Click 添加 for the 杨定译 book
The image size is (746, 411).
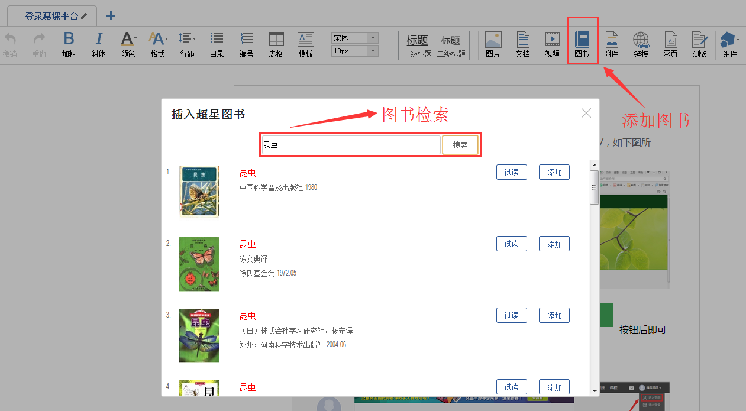554,315
